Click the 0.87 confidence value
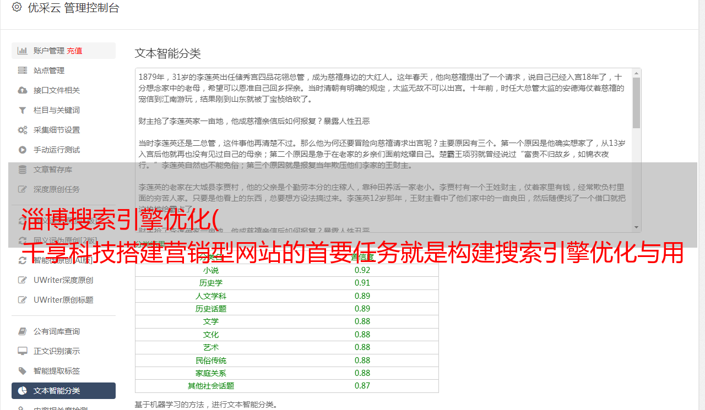The height and width of the screenshot is (410, 705). click(x=362, y=386)
